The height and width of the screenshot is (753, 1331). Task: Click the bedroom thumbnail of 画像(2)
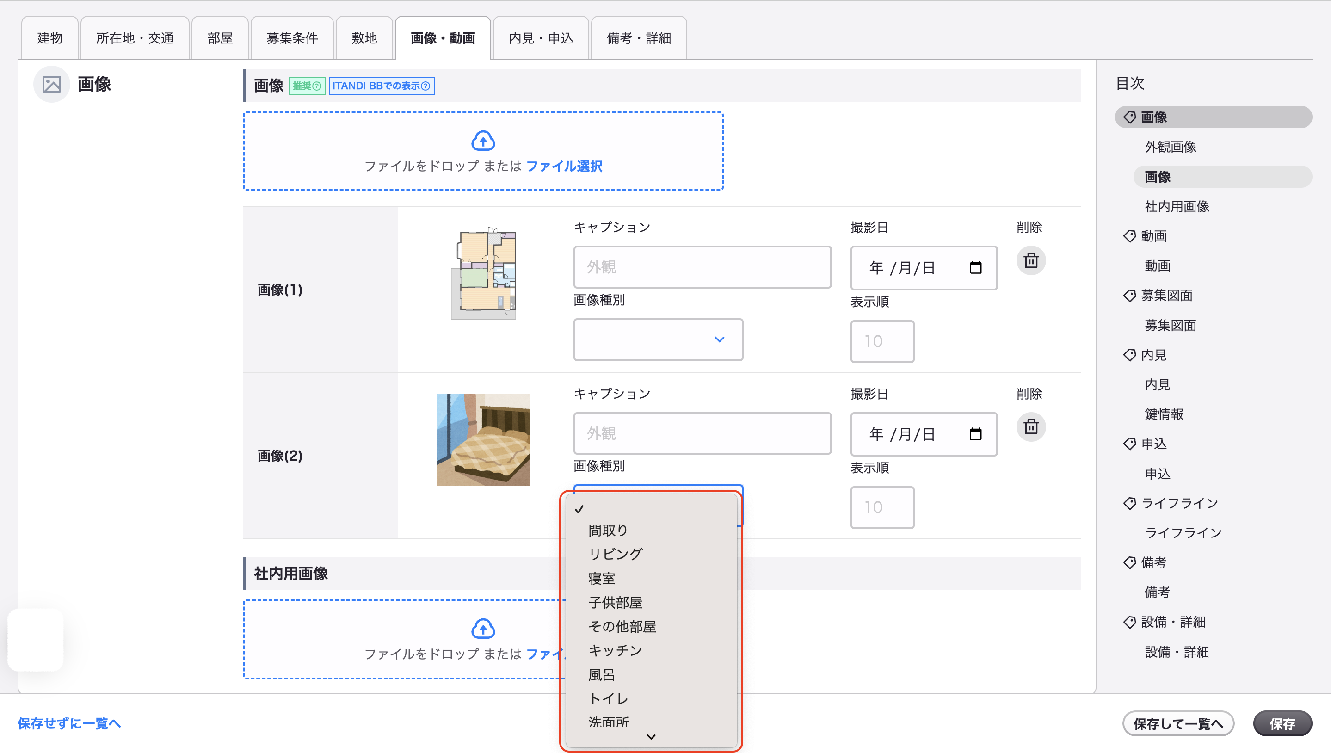(x=483, y=439)
